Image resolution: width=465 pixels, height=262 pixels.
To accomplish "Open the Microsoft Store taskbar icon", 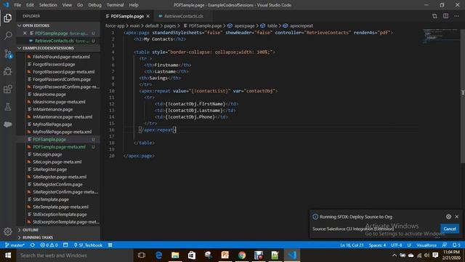I will [192, 255].
